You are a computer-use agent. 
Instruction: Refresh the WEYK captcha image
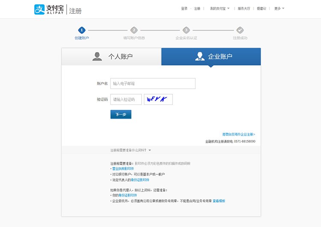(x=158, y=99)
